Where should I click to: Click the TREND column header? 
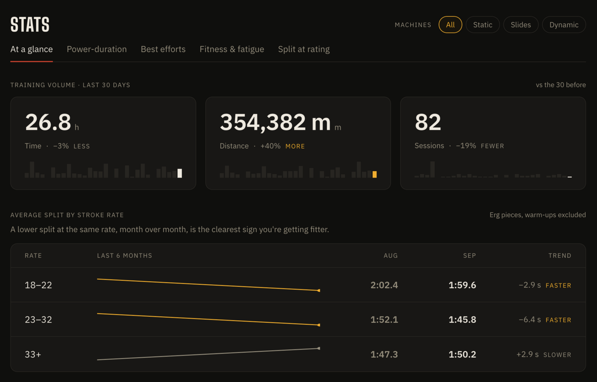[x=560, y=256]
